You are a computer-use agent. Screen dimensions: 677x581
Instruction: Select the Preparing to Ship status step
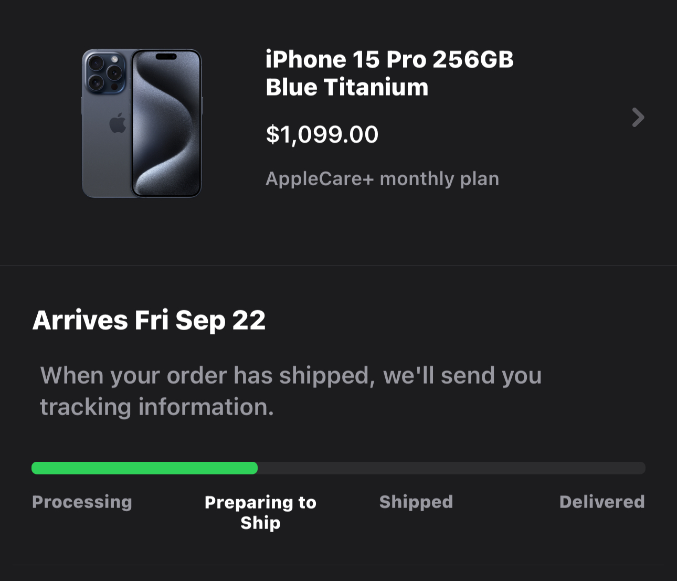tap(260, 512)
